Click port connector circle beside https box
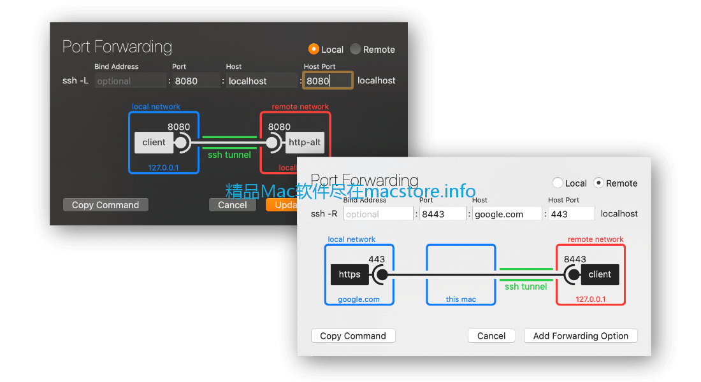This screenshot has width=701, height=382. [x=381, y=275]
